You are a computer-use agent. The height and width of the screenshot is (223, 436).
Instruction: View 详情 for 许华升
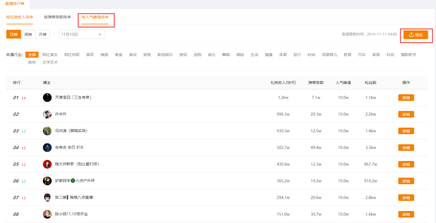pos(406,115)
